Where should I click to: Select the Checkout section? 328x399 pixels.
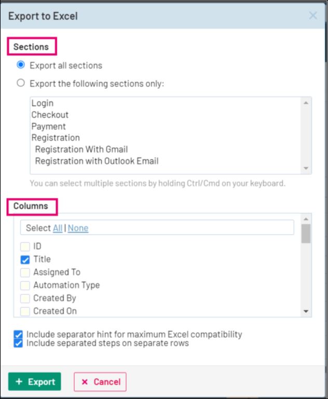coord(50,115)
